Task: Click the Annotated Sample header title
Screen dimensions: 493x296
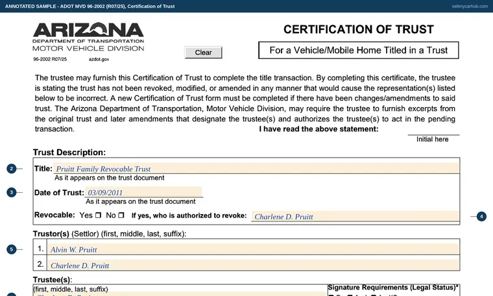Action: [x=90, y=6]
